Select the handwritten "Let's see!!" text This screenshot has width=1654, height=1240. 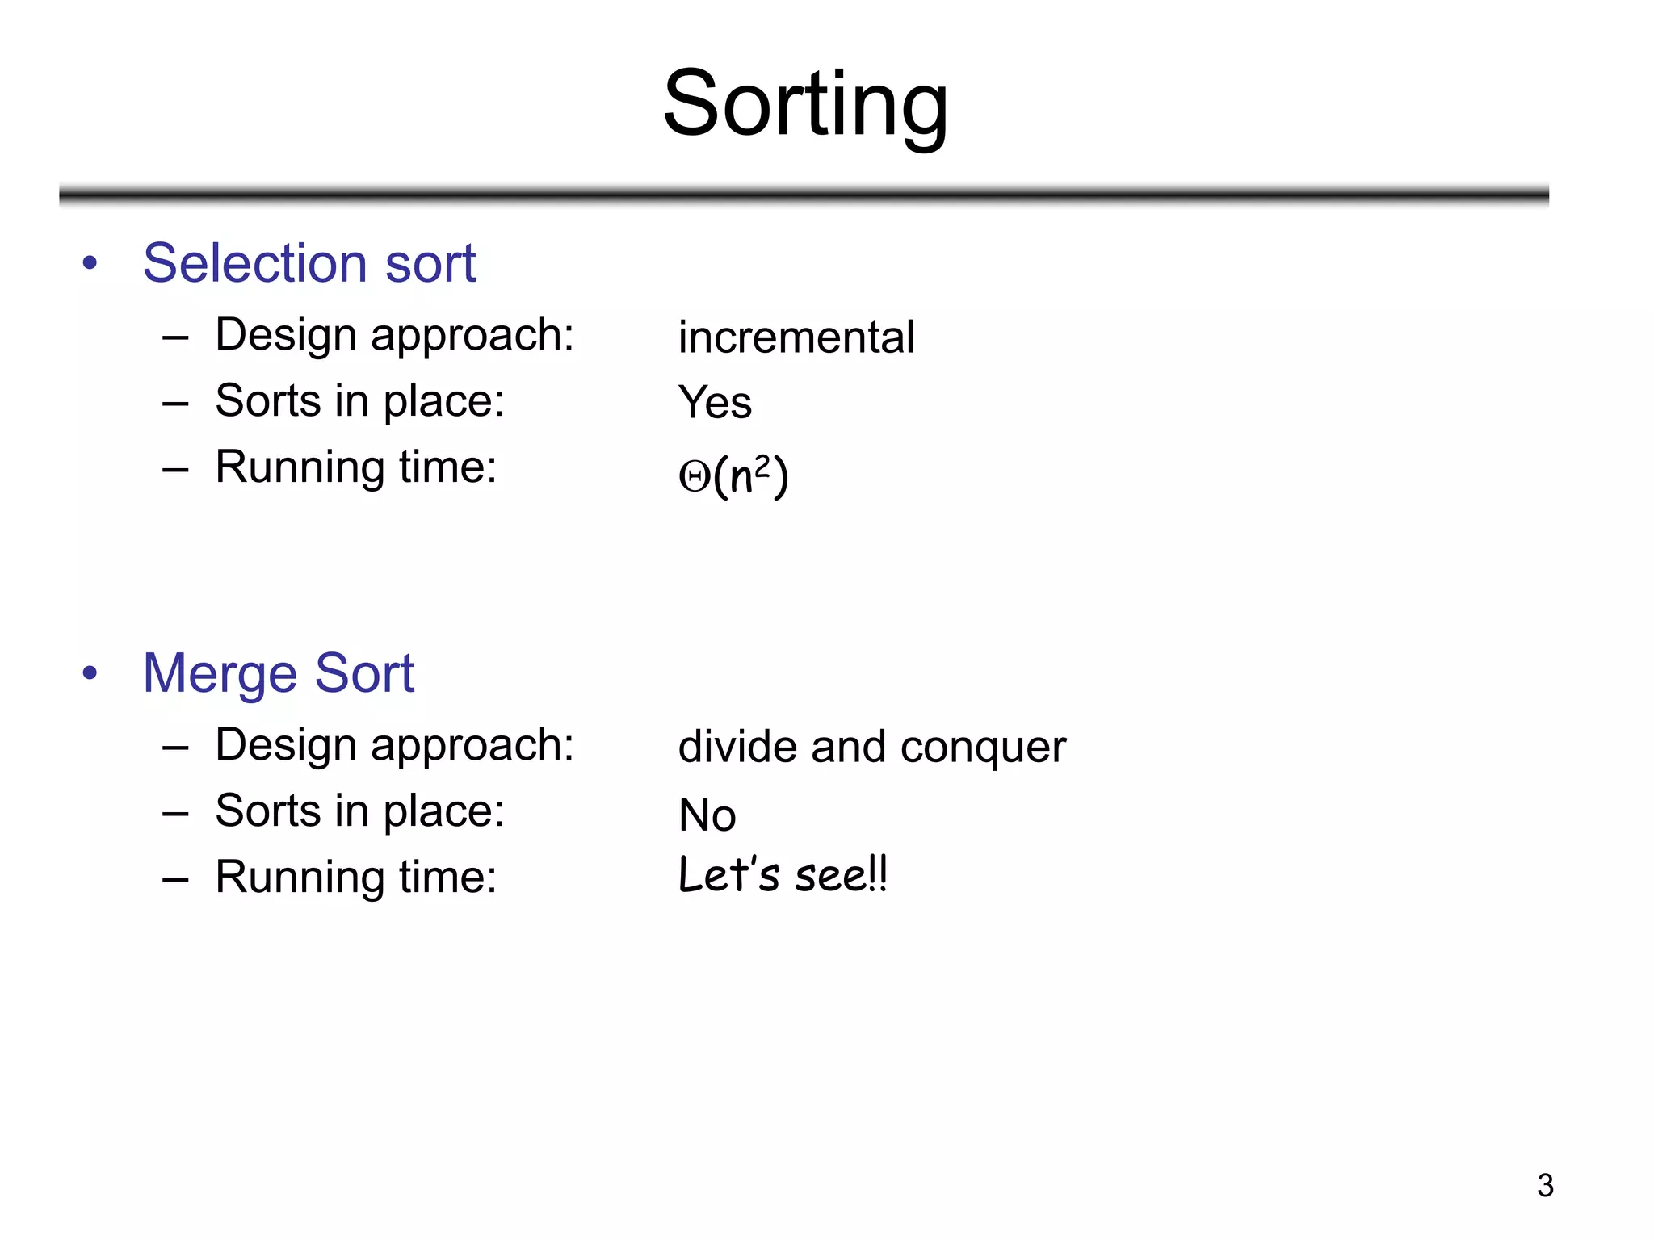click(x=783, y=875)
